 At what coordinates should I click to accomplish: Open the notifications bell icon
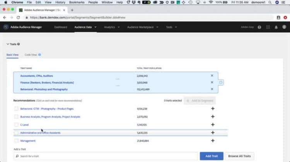[276, 27]
